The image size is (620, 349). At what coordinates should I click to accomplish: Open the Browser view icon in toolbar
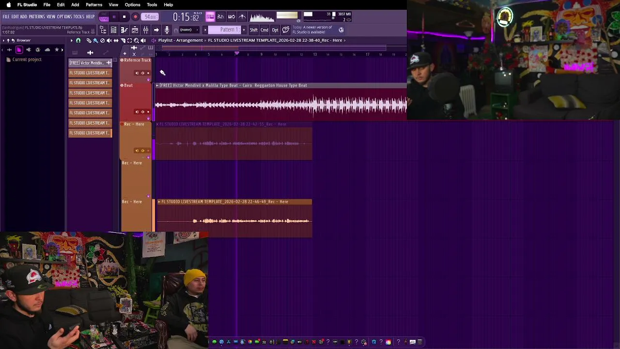pos(103,30)
